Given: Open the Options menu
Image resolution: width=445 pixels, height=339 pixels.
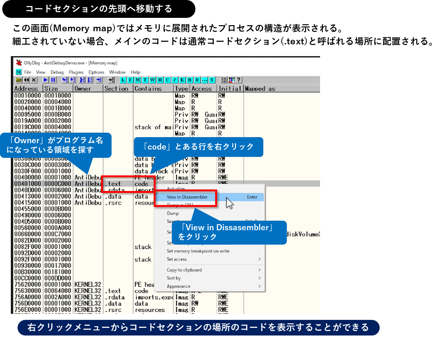Looking at the screenshot, I should (x=96, y=72).
